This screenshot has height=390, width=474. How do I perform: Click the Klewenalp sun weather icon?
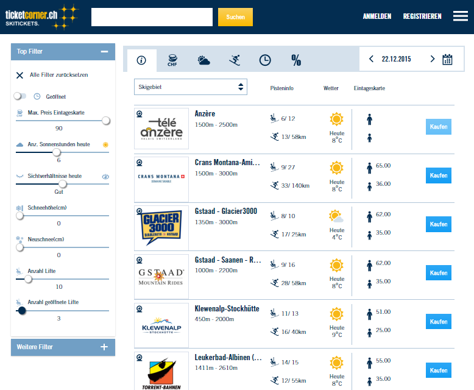coord(336,314)
